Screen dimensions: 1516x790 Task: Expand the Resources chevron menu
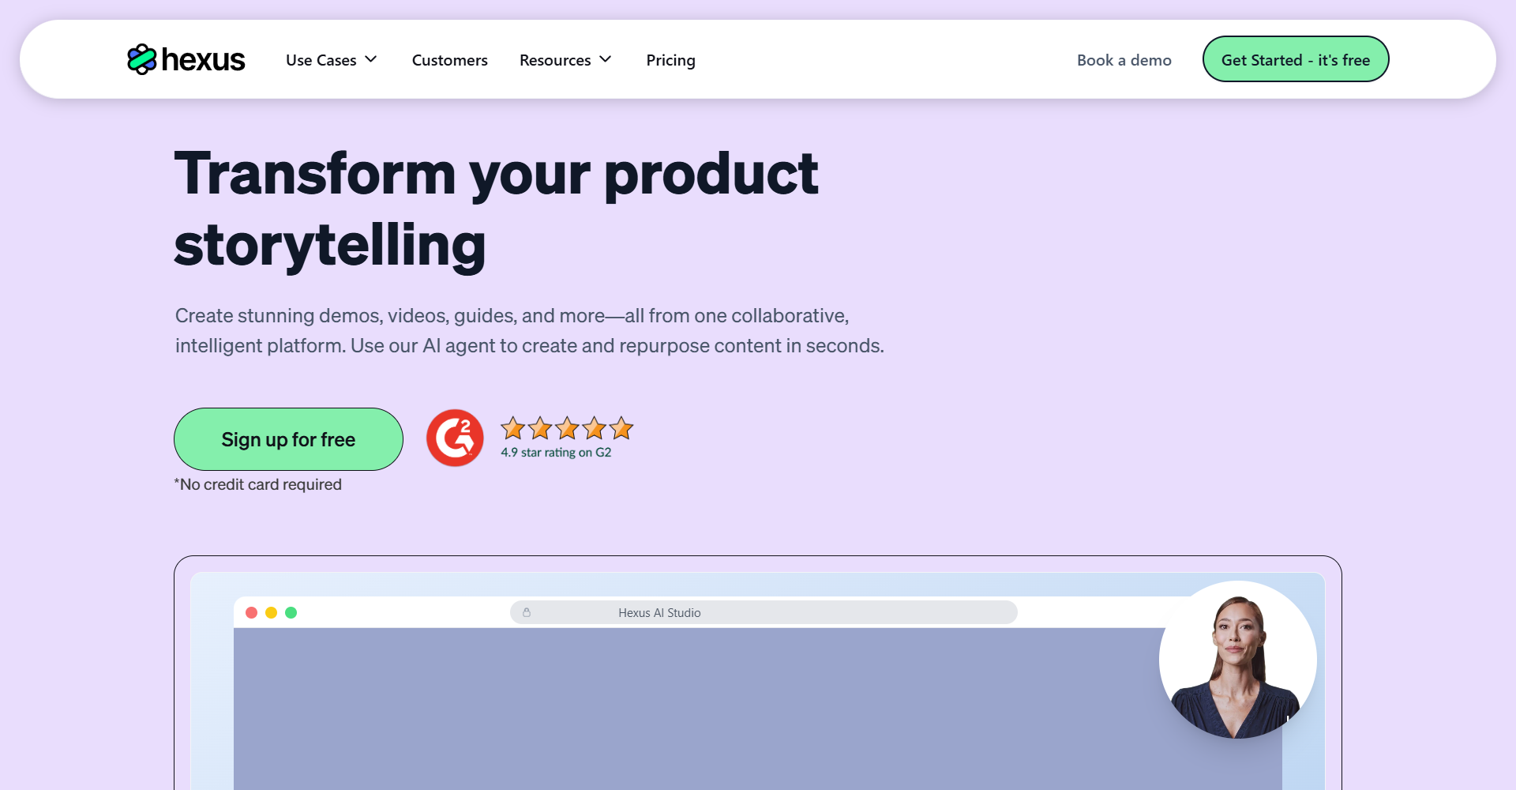(x=606, y=60)
